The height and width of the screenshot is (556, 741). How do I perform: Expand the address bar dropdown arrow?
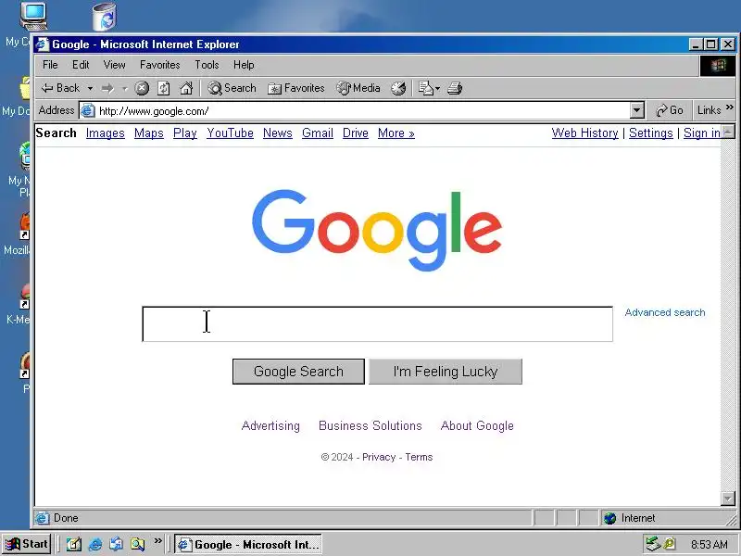(637, 110)
